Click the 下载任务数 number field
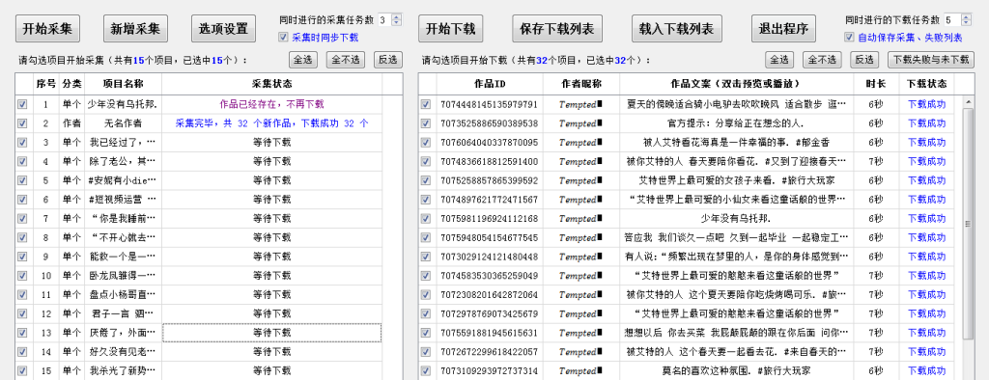This screenshot has width=989, height=380. pyautogui.click(x=951, y=20)
